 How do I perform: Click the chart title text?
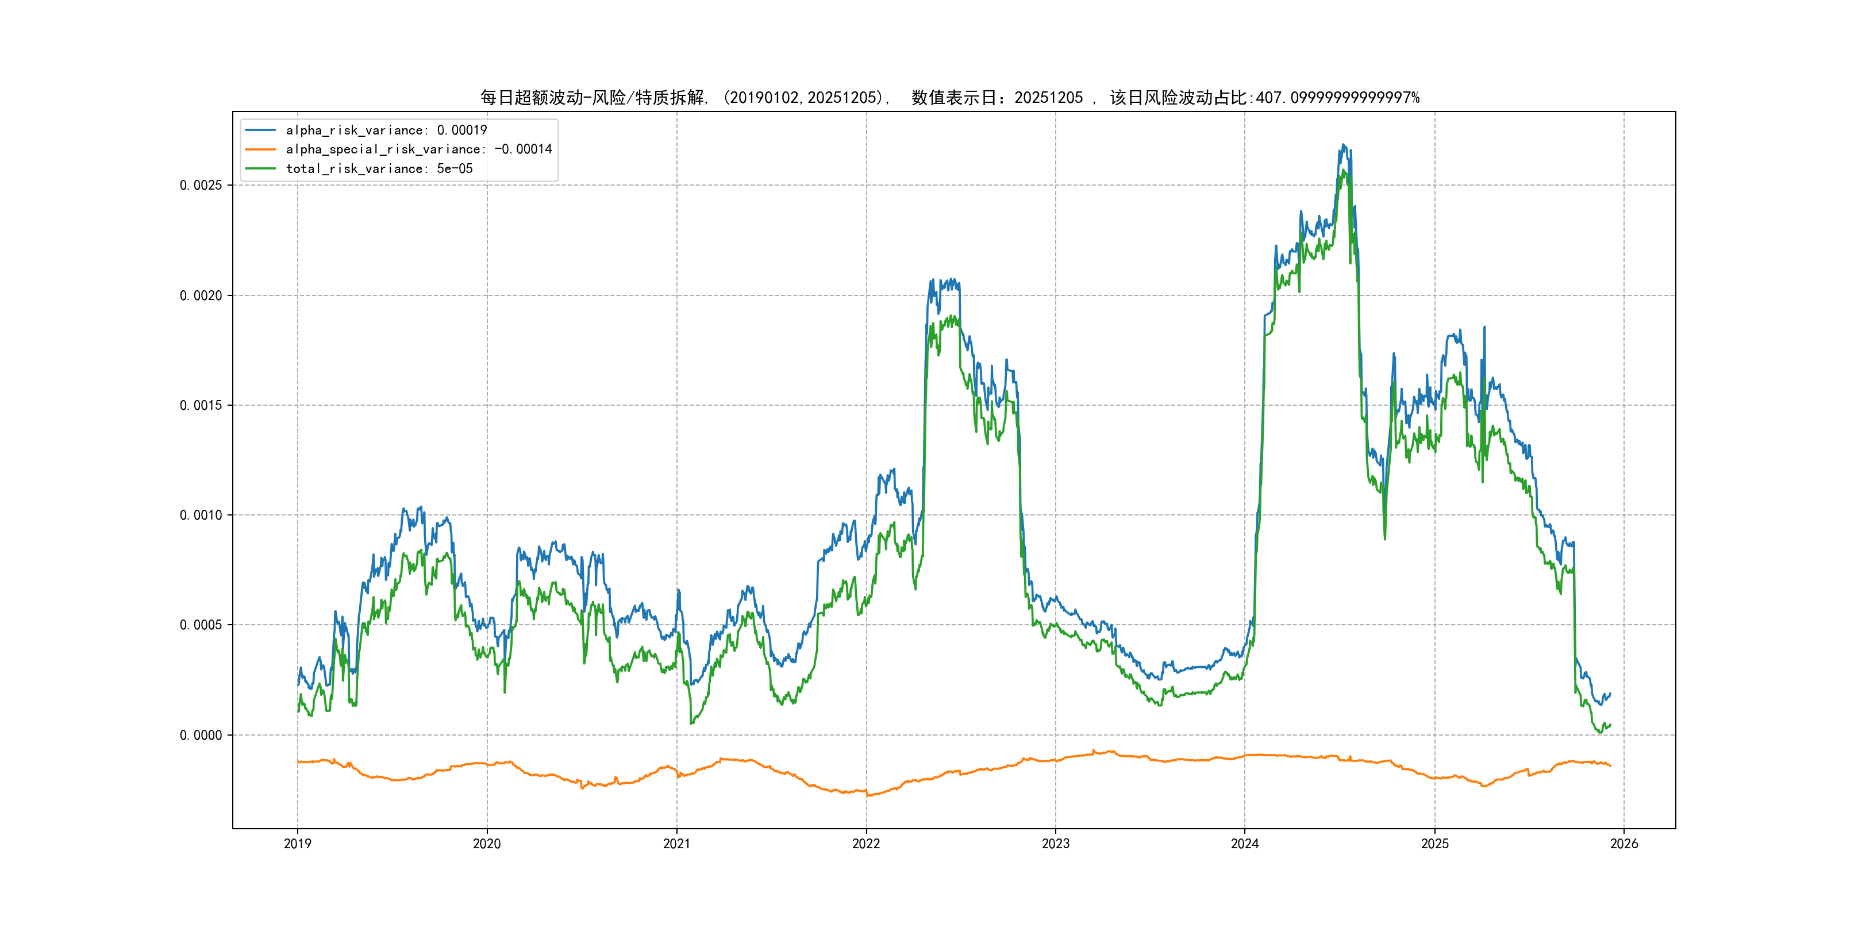coord(949,98)
